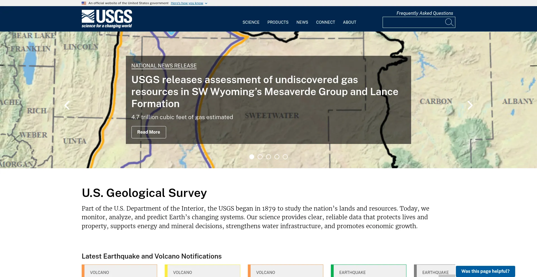Screen dimensions: 537x277
Task: Go to the previous carousel slide arrow
Action: tap(67, 105)
